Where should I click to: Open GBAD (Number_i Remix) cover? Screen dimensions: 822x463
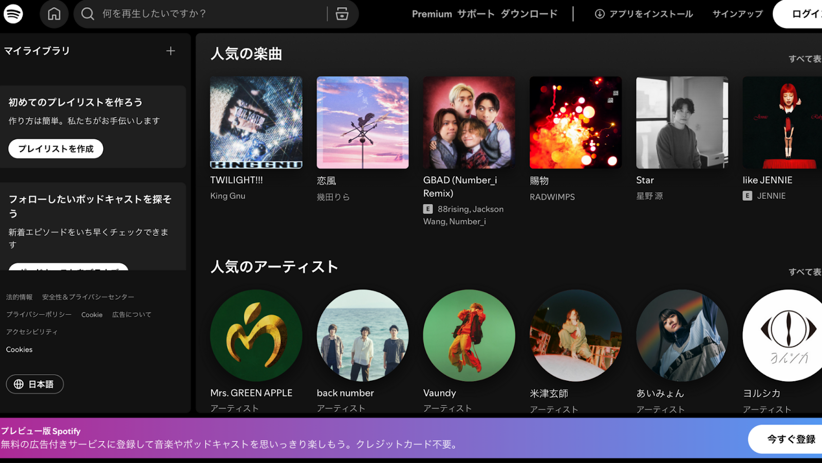(x=469, y=123)
